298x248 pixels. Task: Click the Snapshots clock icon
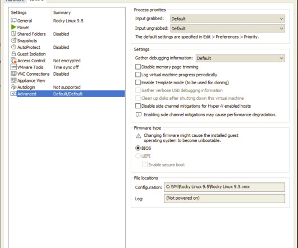(x=13, y=40)
